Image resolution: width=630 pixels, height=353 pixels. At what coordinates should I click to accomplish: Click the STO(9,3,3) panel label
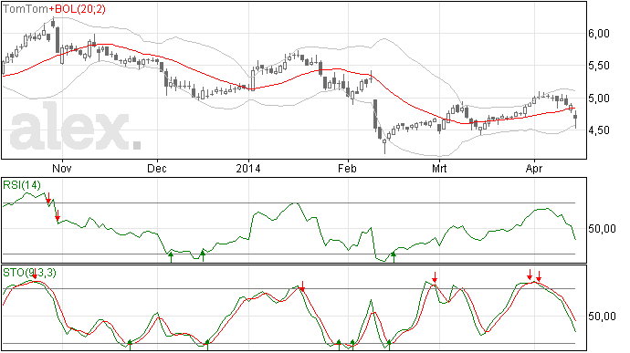[x=29, y=273]
